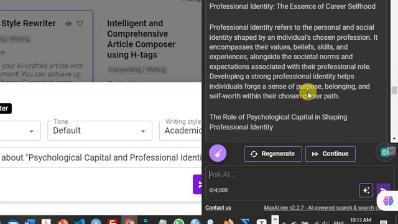Select the Copywriting / Writing category tag
The image size is (398, 224).
(137, 70)
